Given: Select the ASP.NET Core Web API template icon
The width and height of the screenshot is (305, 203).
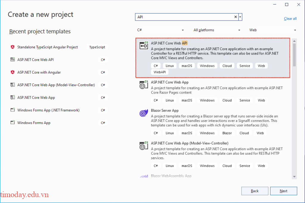Looking at the screenshot, I should (144, 45).
